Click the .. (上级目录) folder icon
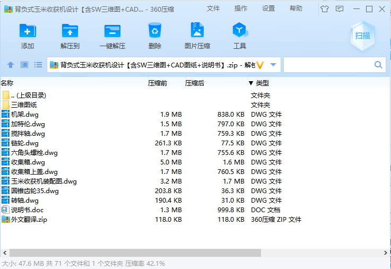This screenshot has width=391, height=269. click(6, 95)
